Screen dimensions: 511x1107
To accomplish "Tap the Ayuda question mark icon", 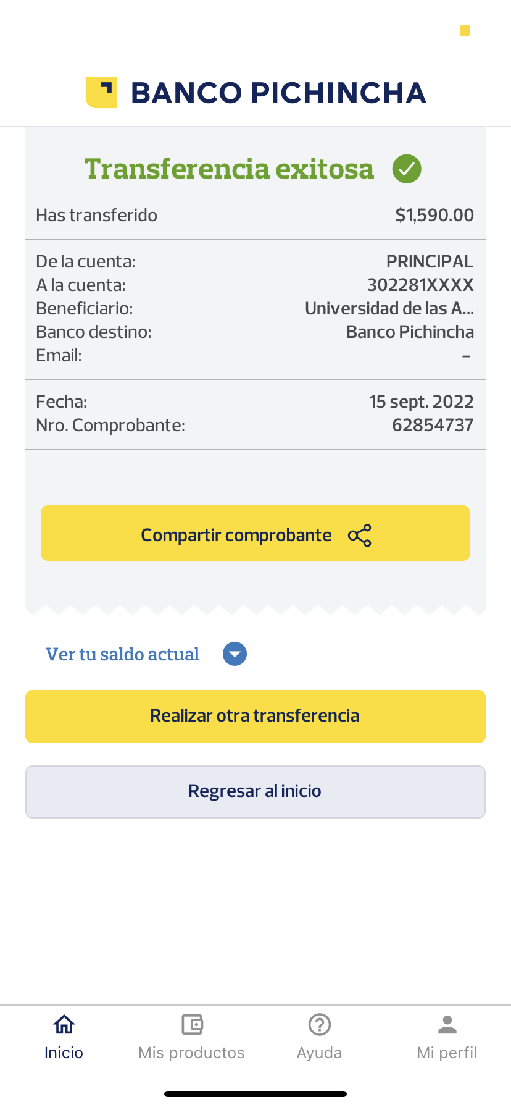I will [320, 1024].
